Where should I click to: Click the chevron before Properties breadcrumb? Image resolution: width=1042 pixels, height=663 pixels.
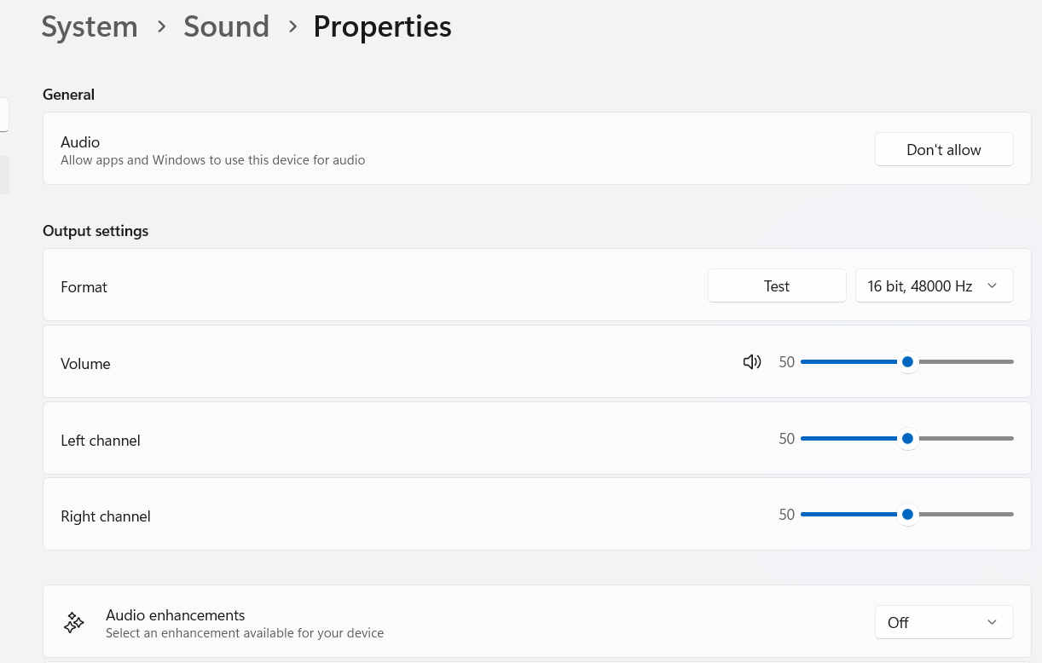[x=292, y=26]
